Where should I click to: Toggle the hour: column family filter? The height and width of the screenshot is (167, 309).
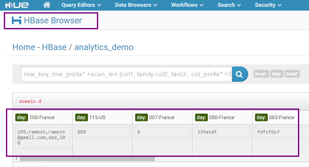tap(261, 74)
